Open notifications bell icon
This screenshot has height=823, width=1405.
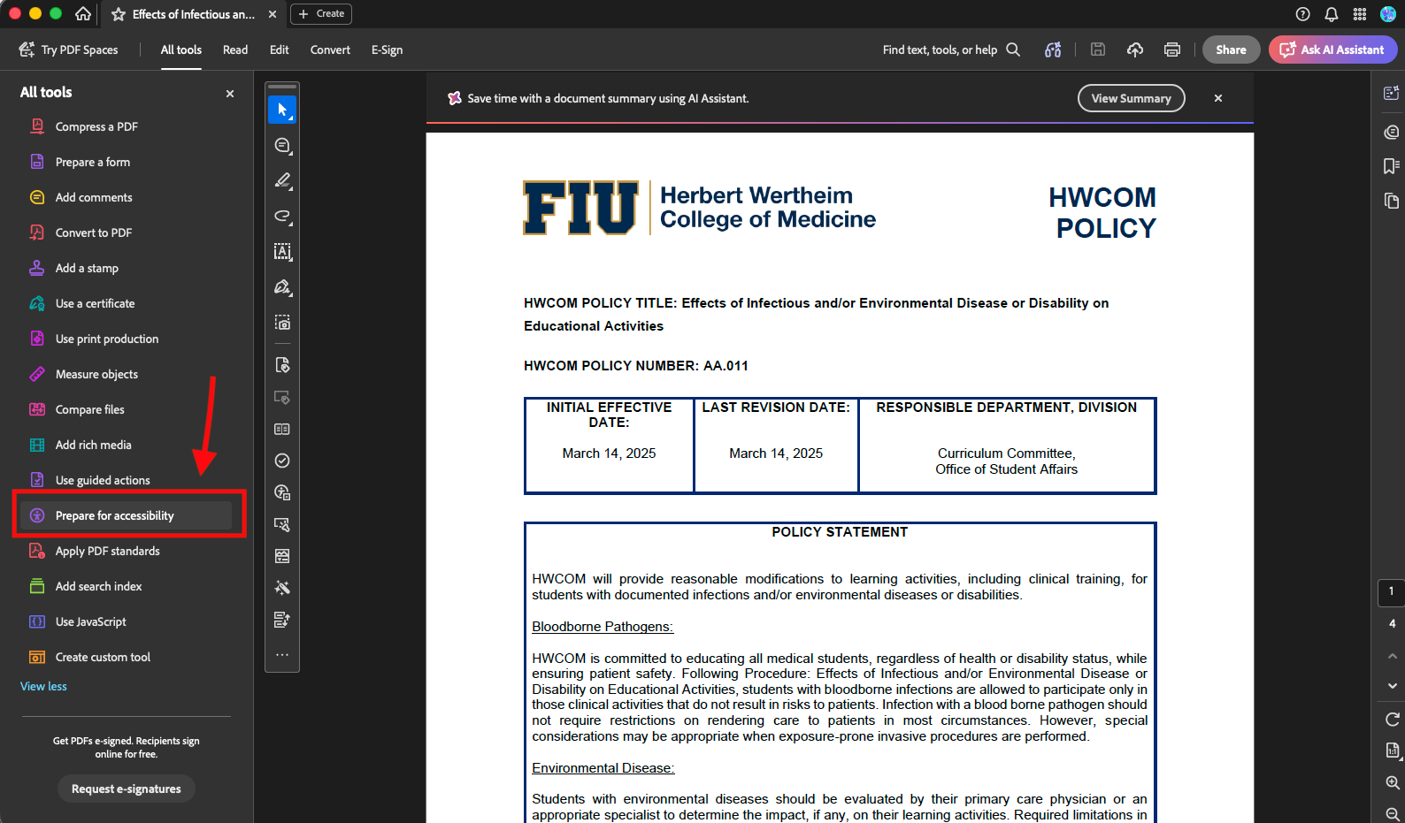(1331, 14)
